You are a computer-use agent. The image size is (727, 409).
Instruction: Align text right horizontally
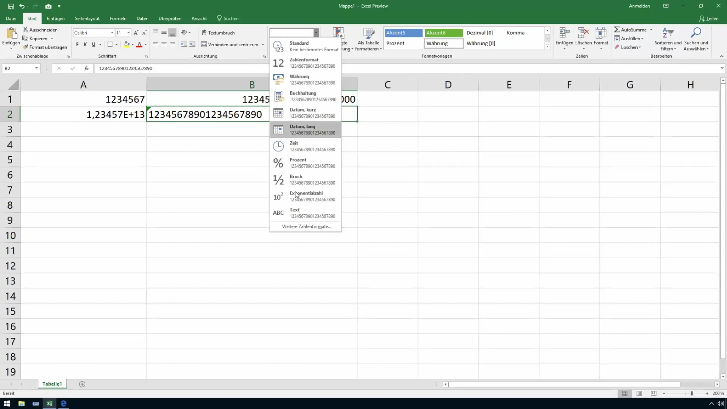(x=172, y=44)
